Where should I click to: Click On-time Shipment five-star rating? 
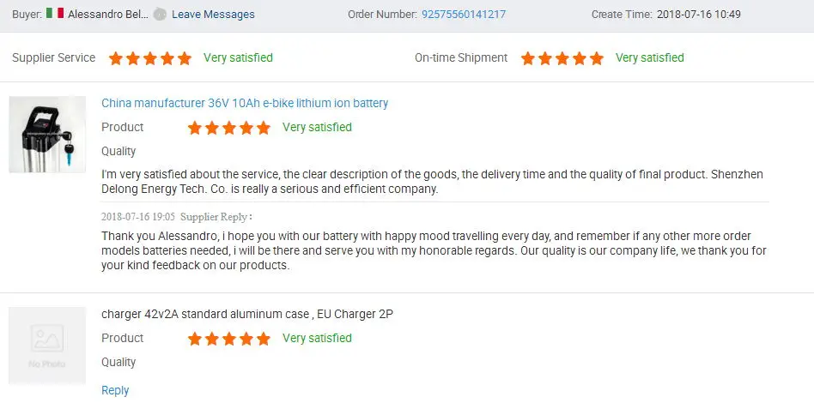point(562,58)
